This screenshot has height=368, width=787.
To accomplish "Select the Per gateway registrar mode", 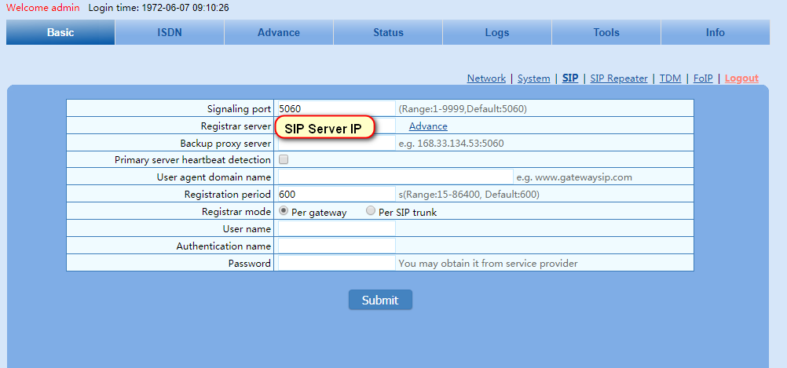I will pos(284,211).
